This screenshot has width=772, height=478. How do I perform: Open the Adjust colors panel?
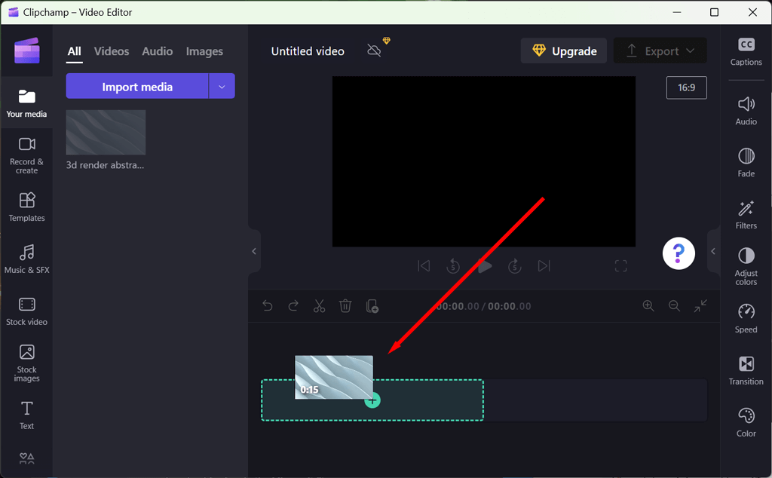[x=746, y=265]
